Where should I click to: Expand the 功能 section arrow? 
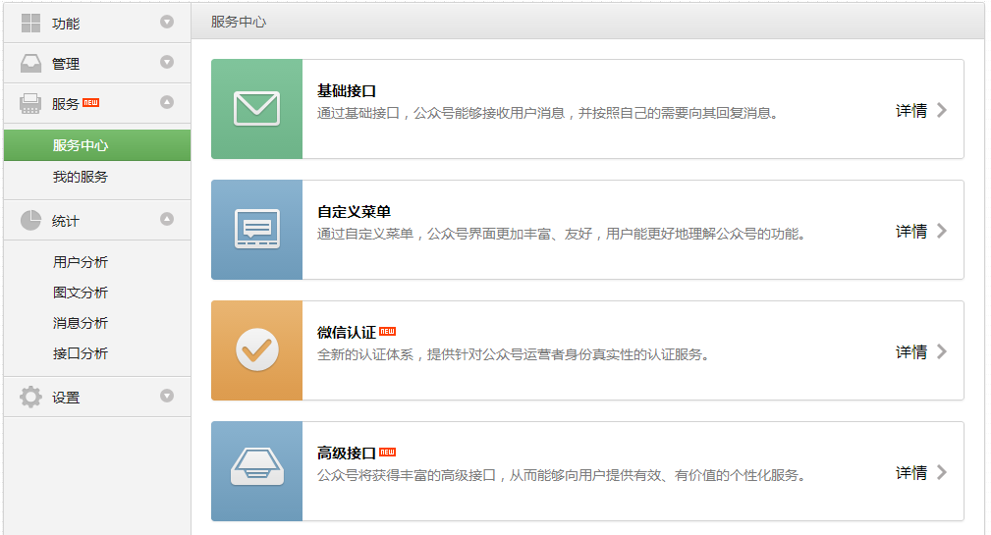(167, 23)
